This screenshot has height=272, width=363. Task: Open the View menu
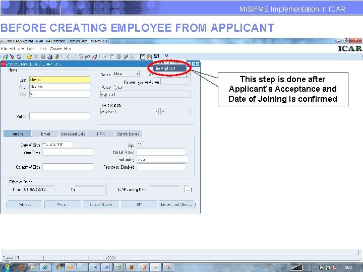pos(21,48)
